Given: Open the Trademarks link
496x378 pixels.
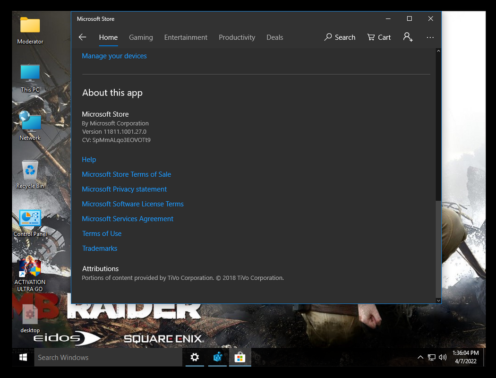Looking at the screenshot, I should pos(100,249).
